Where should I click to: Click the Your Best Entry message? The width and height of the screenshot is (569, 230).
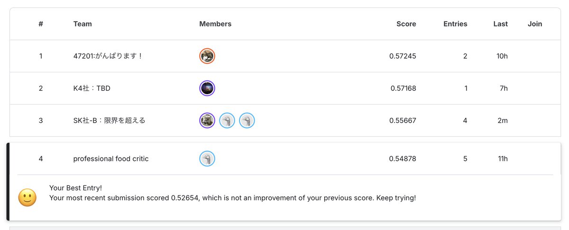pyautogui.click(x=75, y=188)
